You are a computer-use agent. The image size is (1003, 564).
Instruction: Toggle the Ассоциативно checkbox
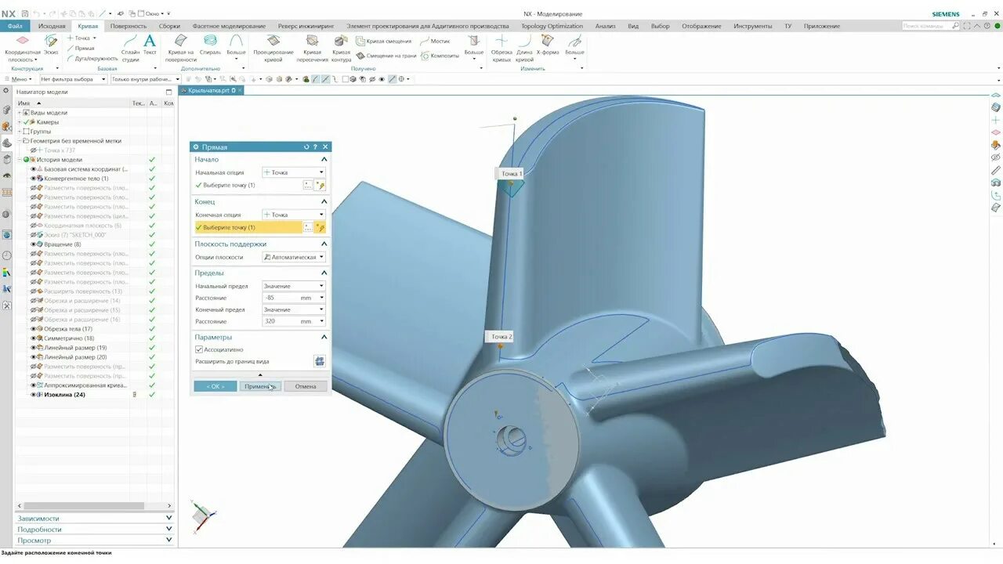coord(199,349)
